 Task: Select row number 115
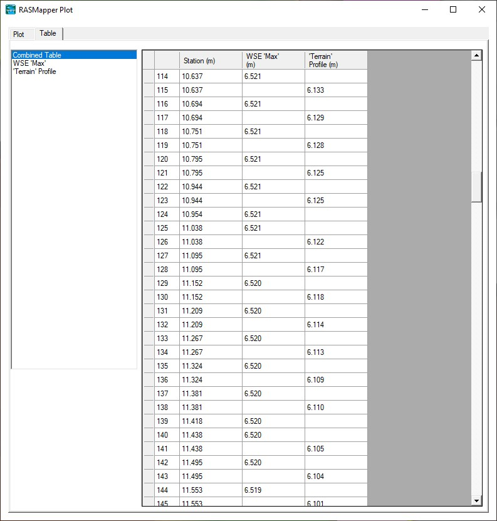coord(167,90)
